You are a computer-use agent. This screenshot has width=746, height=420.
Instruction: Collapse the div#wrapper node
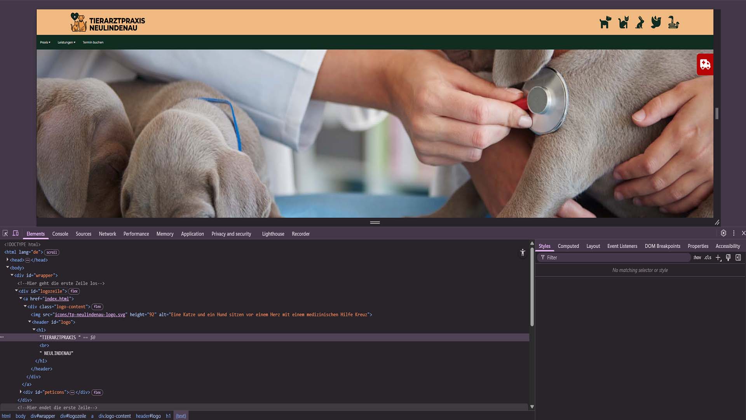tap(12, 275)
